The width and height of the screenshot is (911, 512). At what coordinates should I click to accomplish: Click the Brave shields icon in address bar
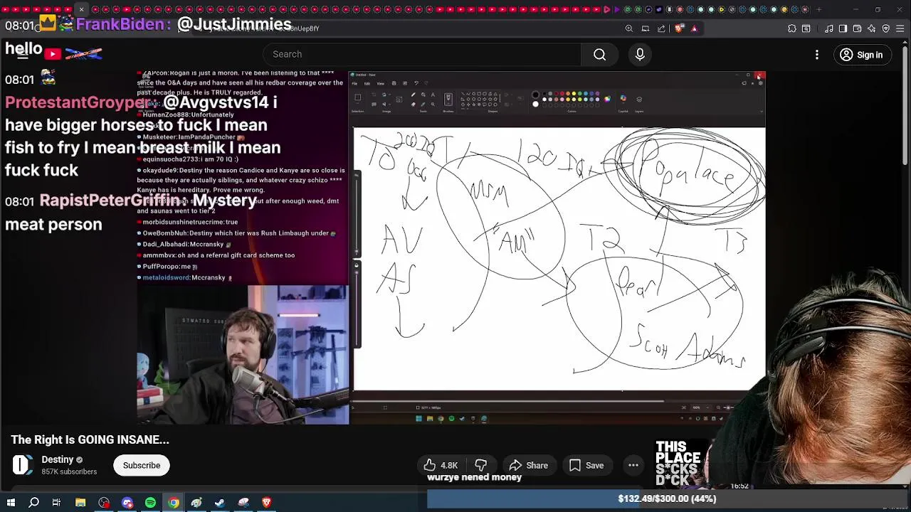(x=678, y=28)
